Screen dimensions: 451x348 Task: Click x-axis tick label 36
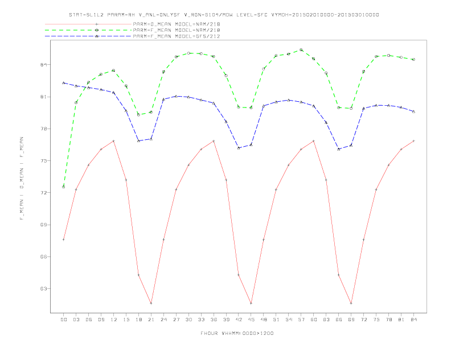(x=214, y=320)
